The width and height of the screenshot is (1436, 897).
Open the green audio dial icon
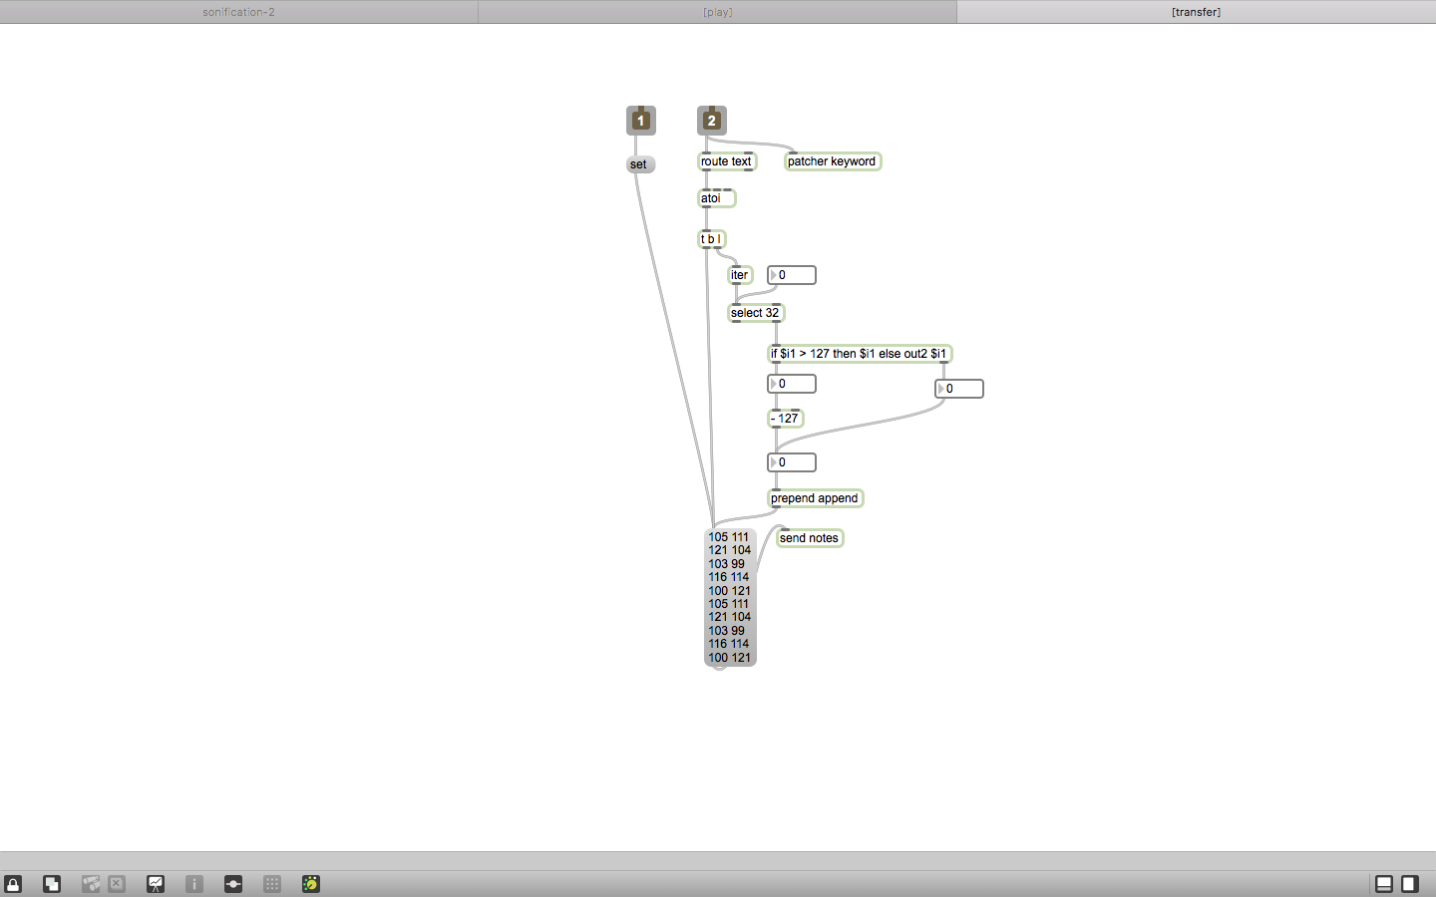[311, 884]
